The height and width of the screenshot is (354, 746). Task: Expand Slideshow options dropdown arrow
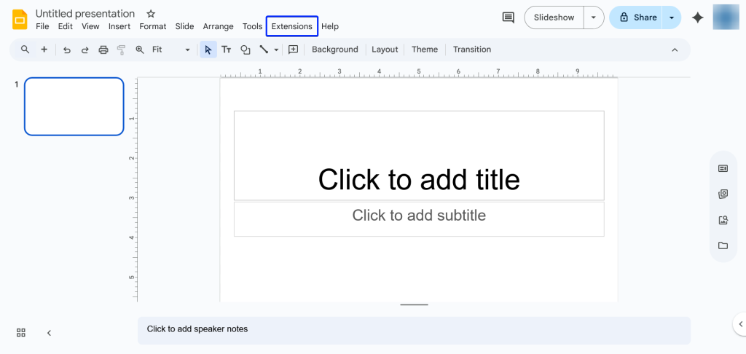[594, 17]
